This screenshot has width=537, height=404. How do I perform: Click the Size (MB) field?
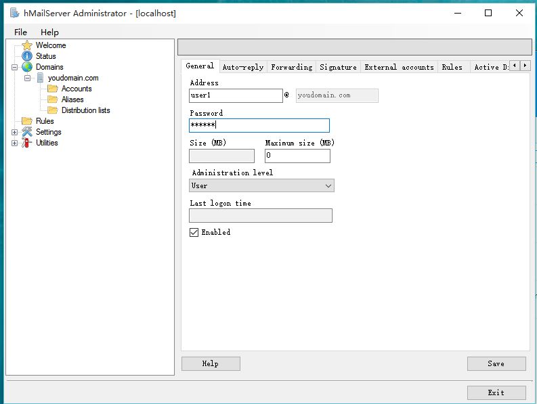[221, 156]
